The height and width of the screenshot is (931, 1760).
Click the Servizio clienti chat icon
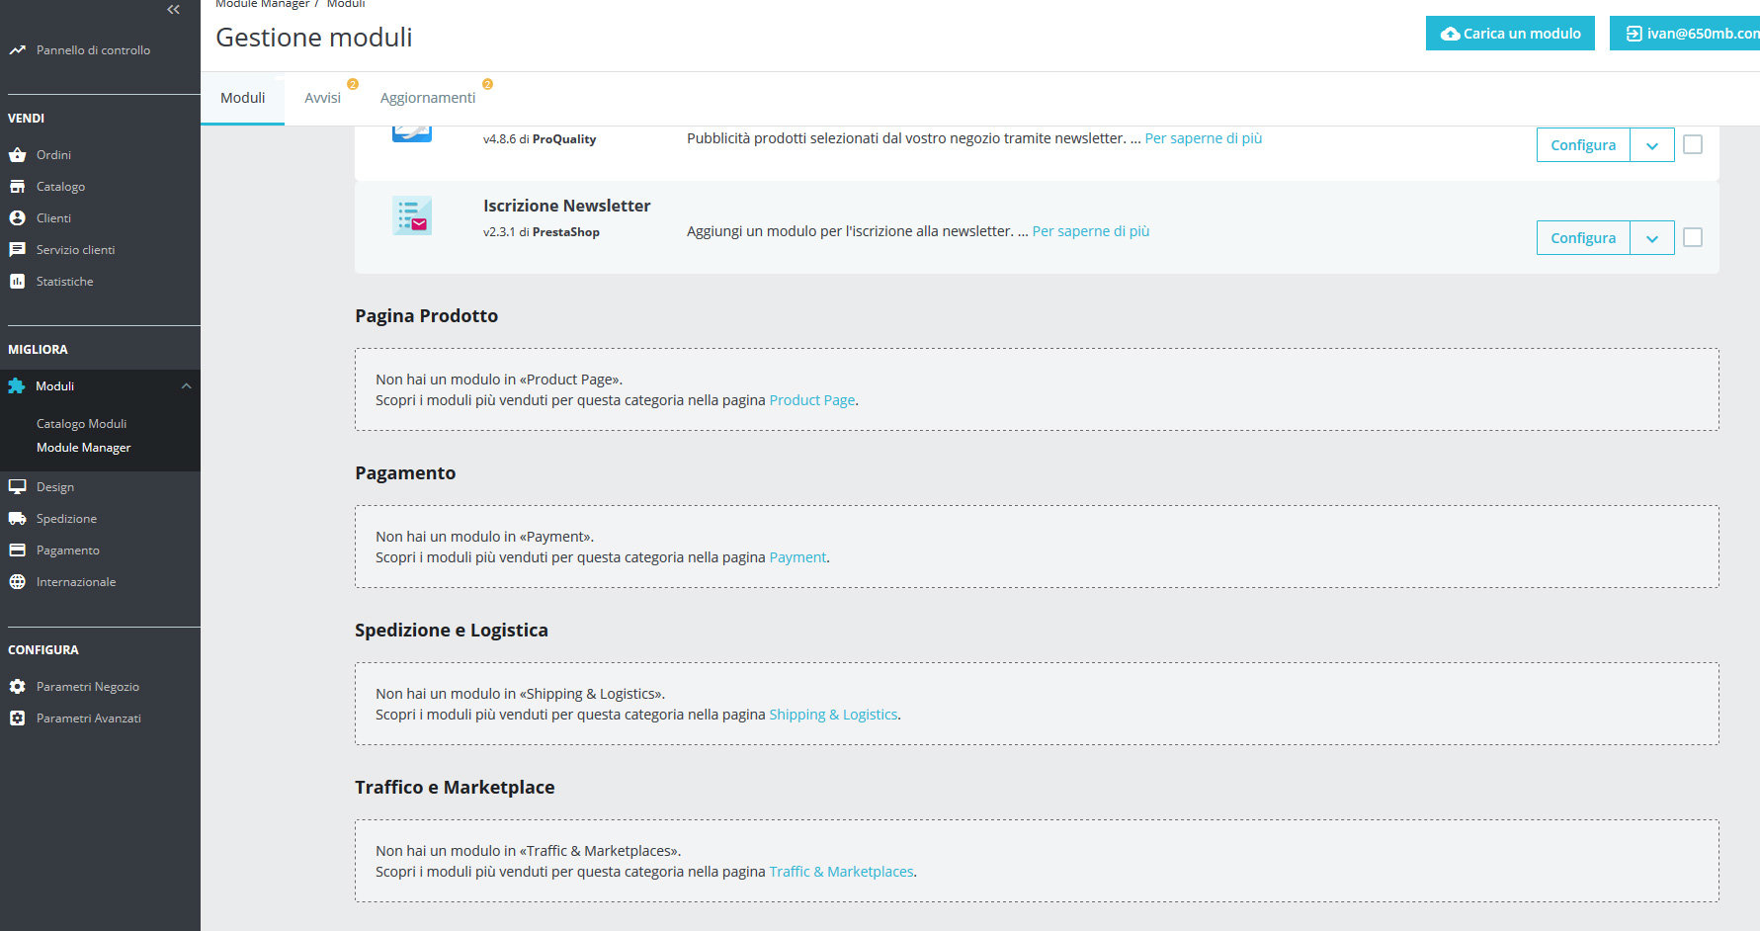(x=17, y=249)
